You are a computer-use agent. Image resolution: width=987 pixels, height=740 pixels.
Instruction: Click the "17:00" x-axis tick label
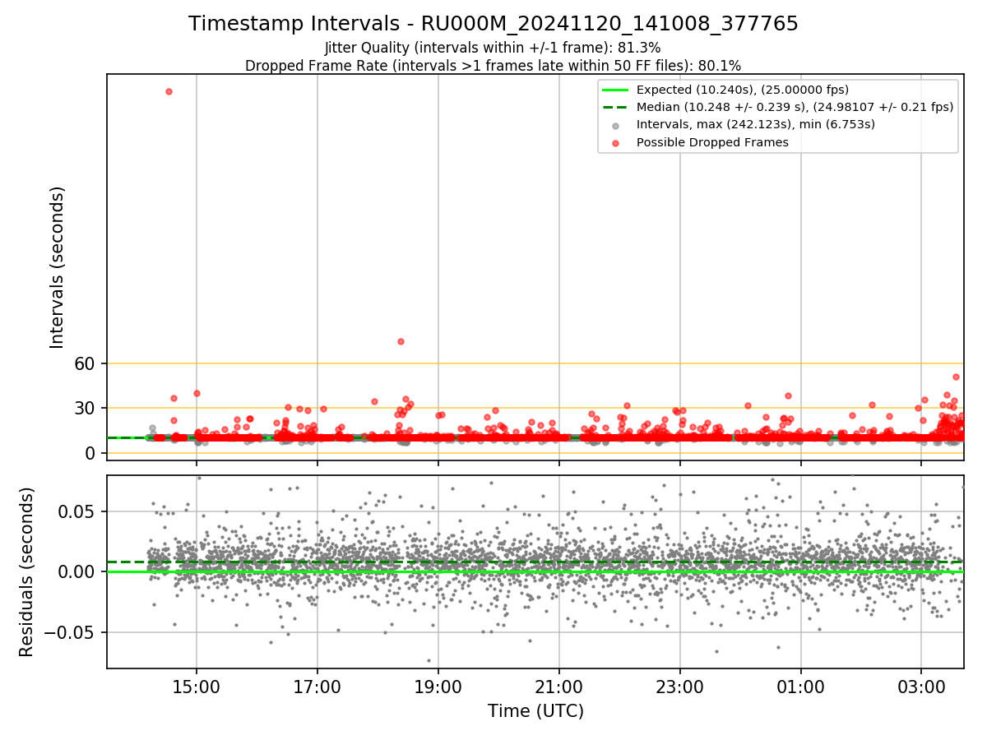317,686
